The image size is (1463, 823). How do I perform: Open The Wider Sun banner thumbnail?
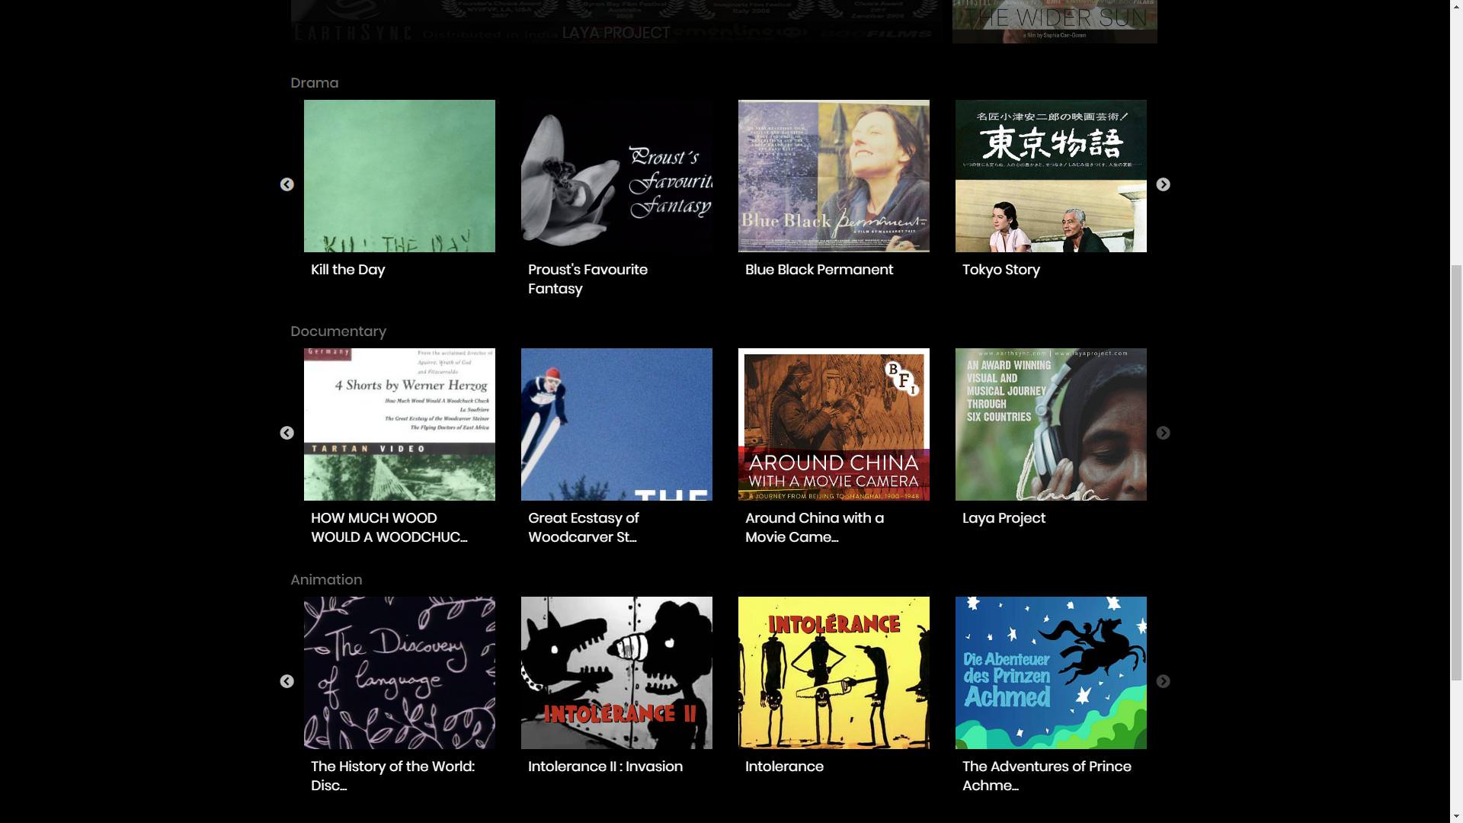coord(1055,21)
